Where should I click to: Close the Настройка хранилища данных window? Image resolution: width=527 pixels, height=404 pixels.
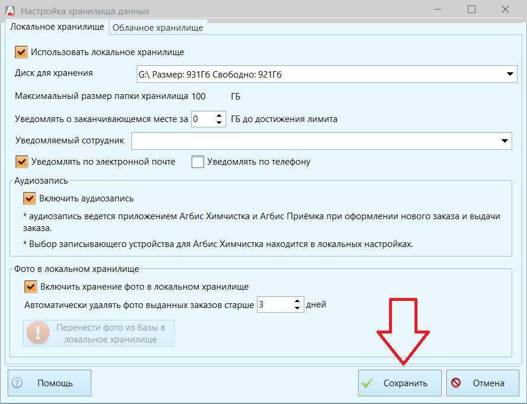click(x=505, y=9)
